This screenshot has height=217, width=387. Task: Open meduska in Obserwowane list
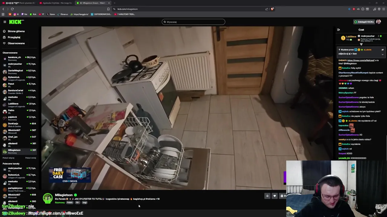point(19,98)
